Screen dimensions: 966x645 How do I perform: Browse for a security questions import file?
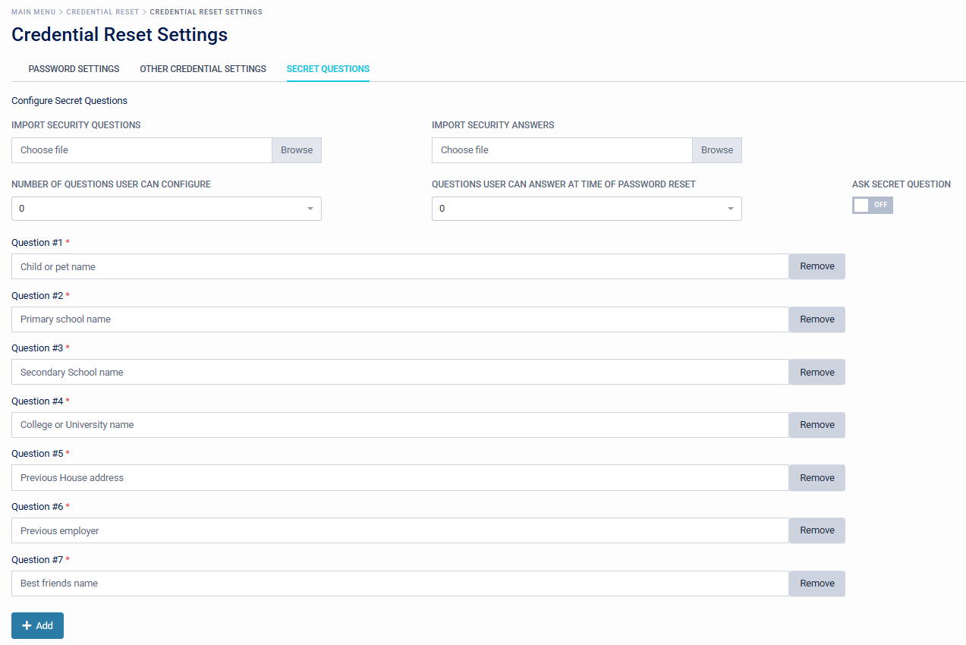tap(297, 150)
